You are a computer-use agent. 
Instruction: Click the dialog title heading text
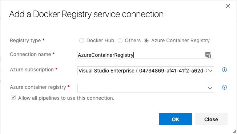click(x=86, y=15)
